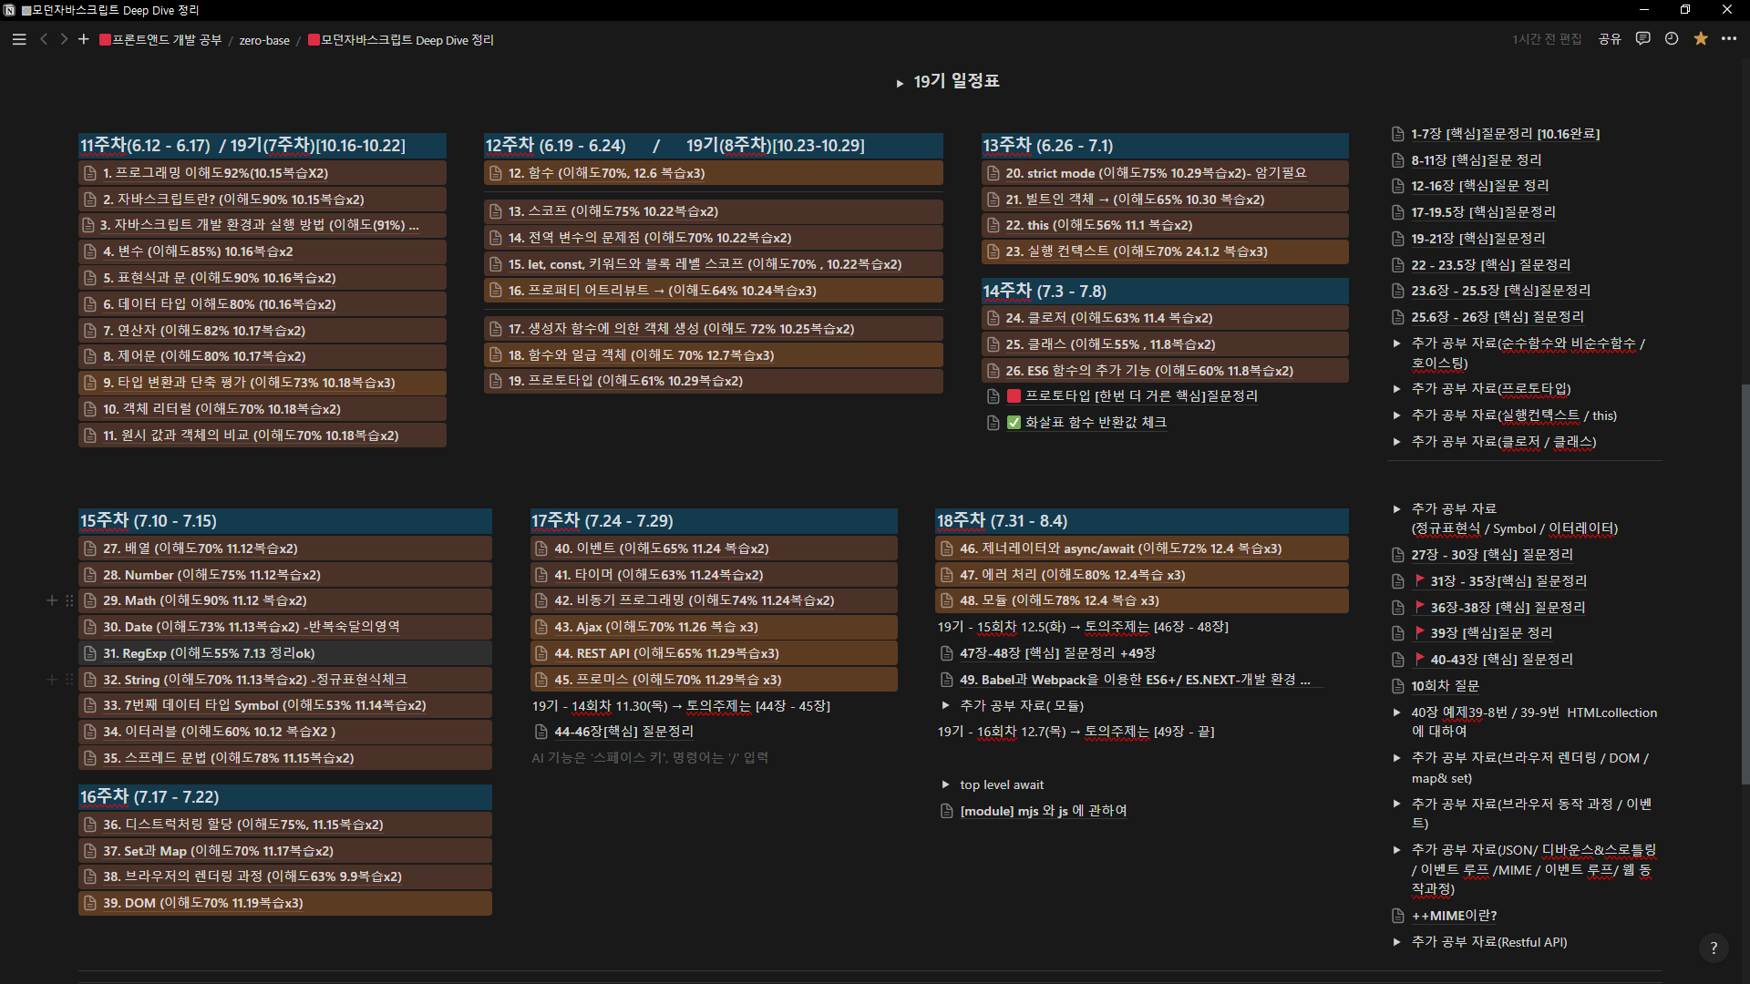
Task: Open the help question mark button
Action: pyautogui.click(x=1714, y=948)
